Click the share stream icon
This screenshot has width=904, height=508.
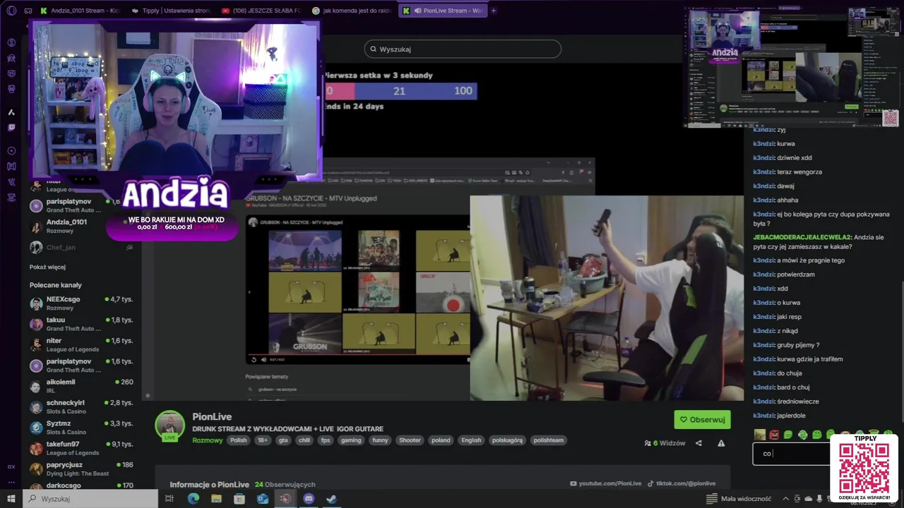click(698, 443)
